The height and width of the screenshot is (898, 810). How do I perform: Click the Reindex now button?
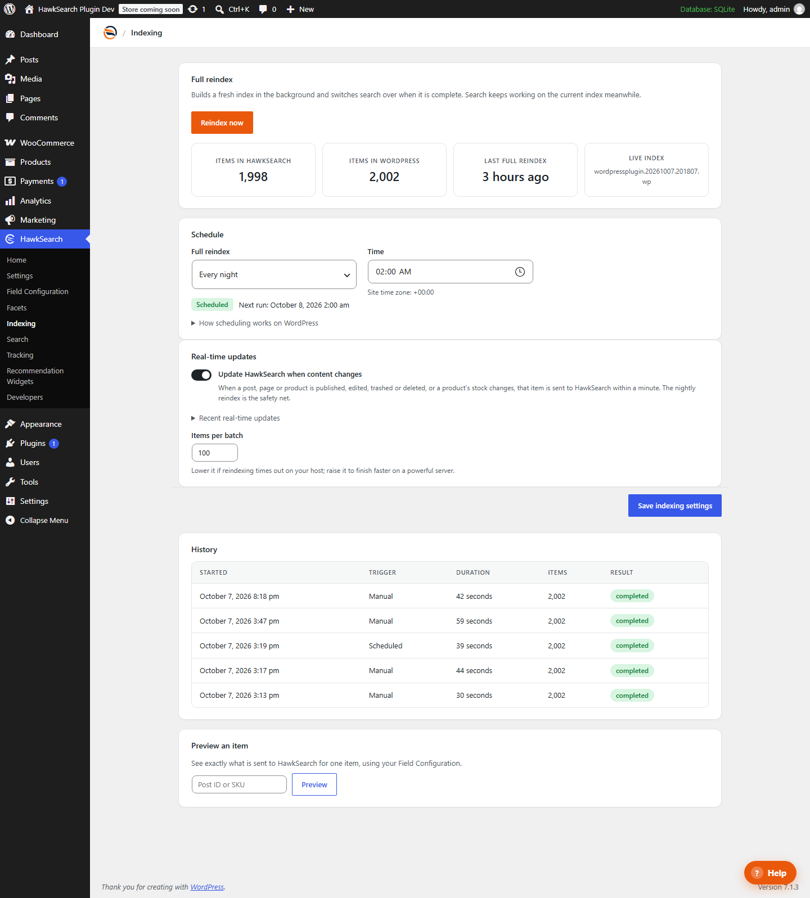(222, 123)
